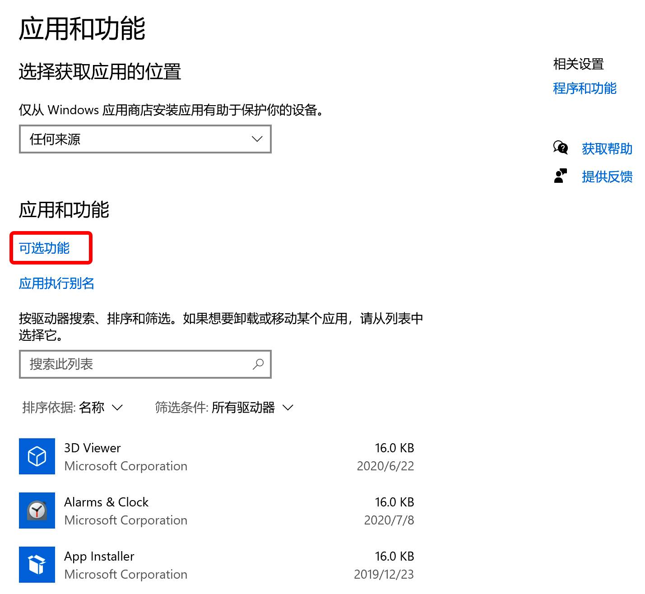The height and width of the screenshot is (594, 645).
Task: Open the 应用执行别名 link
Action: pyautogui.click(x=56, y=283)
